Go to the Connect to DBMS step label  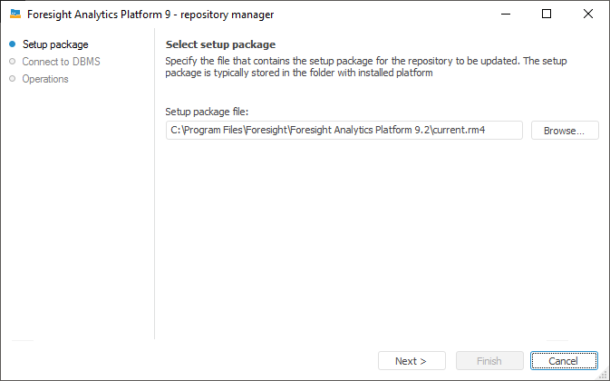62,62
